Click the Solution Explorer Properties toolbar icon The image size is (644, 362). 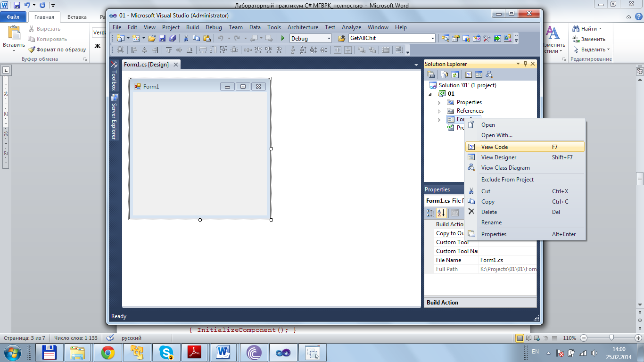point(431,74)
